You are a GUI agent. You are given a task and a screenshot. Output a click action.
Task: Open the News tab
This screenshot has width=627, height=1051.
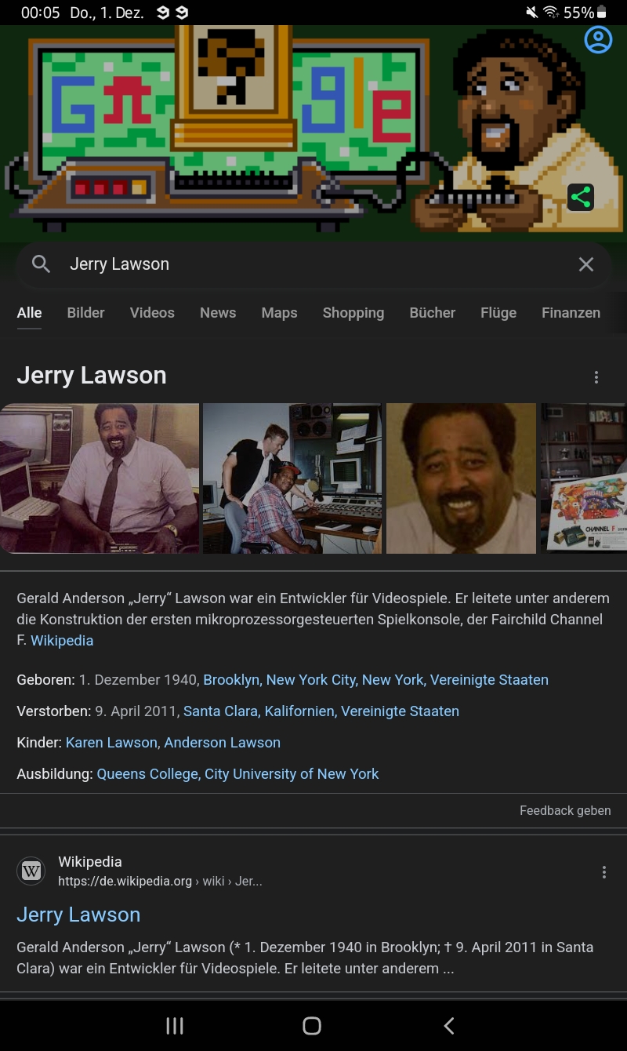(x=218, y=313)
